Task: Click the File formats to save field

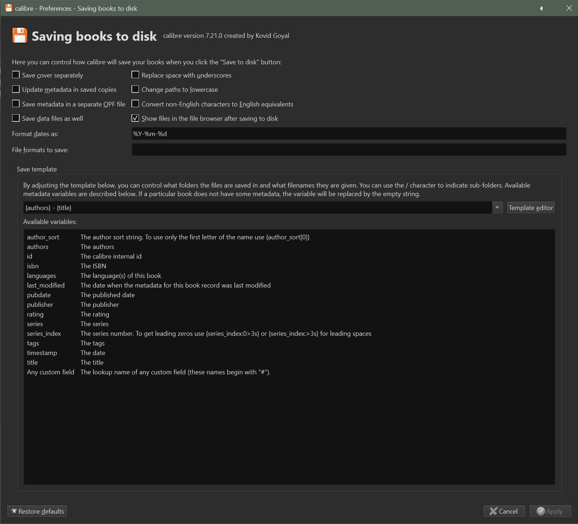Action: pos(349,150)
